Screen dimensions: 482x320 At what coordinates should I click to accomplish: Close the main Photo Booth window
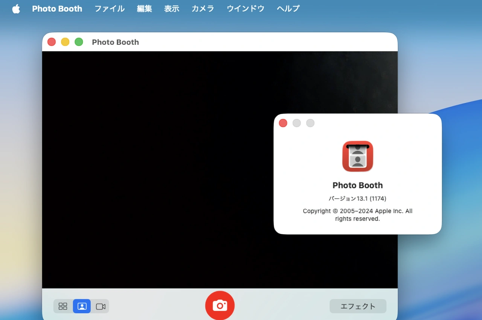[52, 42]
